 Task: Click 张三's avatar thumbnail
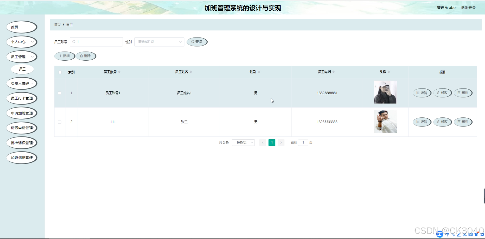click(x=385, y=121)
